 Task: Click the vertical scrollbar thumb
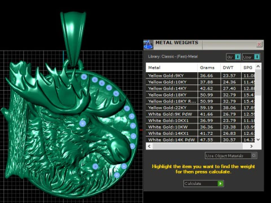click(x=258, y=82)
